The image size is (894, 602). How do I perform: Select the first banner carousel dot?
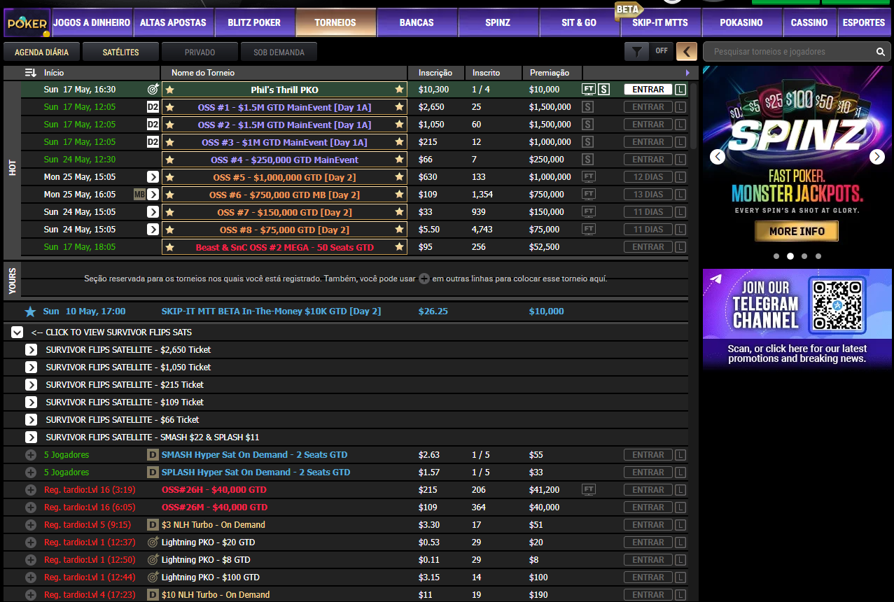click(776, 256)
